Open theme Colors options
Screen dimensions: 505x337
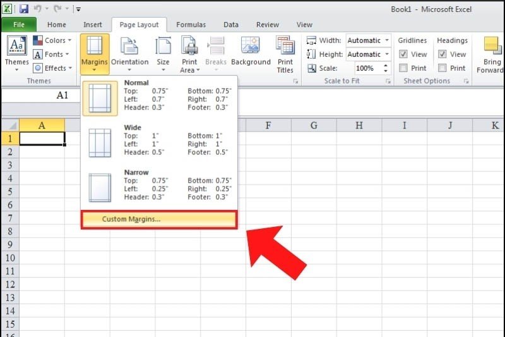[x=52, y=40]
